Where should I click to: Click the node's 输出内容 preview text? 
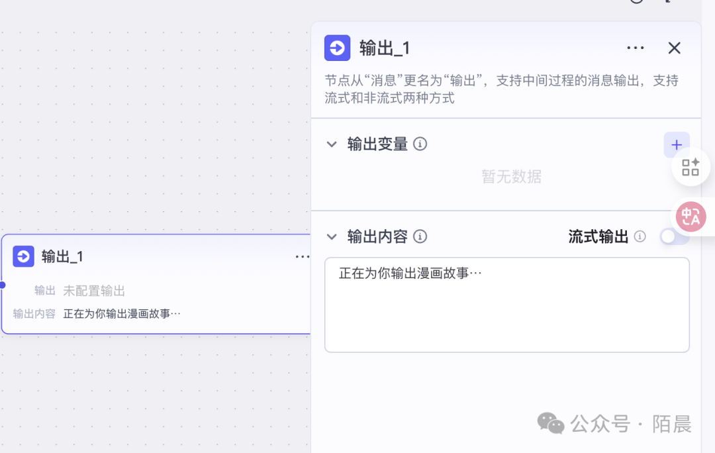tap(122, 313)
